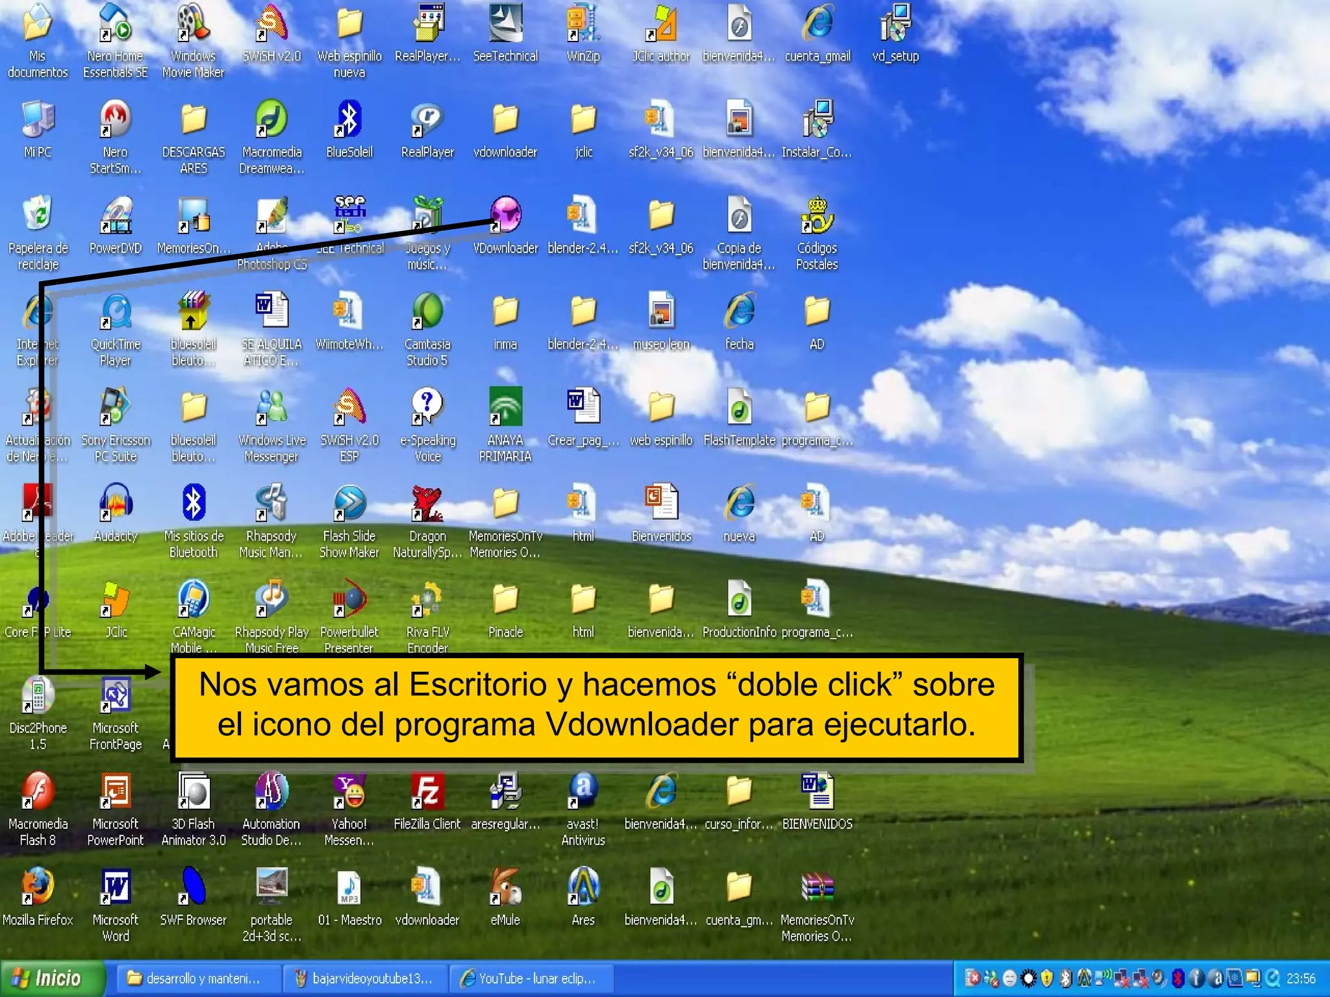This screenshot has width=1330, height=997.
Task: Open Flash Slide Show Maker icon
Action: coord(349,502)
